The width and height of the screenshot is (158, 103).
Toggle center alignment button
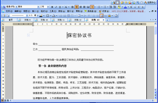pos(76,7)
